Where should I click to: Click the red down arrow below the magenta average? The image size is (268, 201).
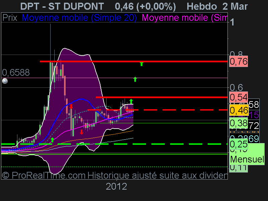81,132
